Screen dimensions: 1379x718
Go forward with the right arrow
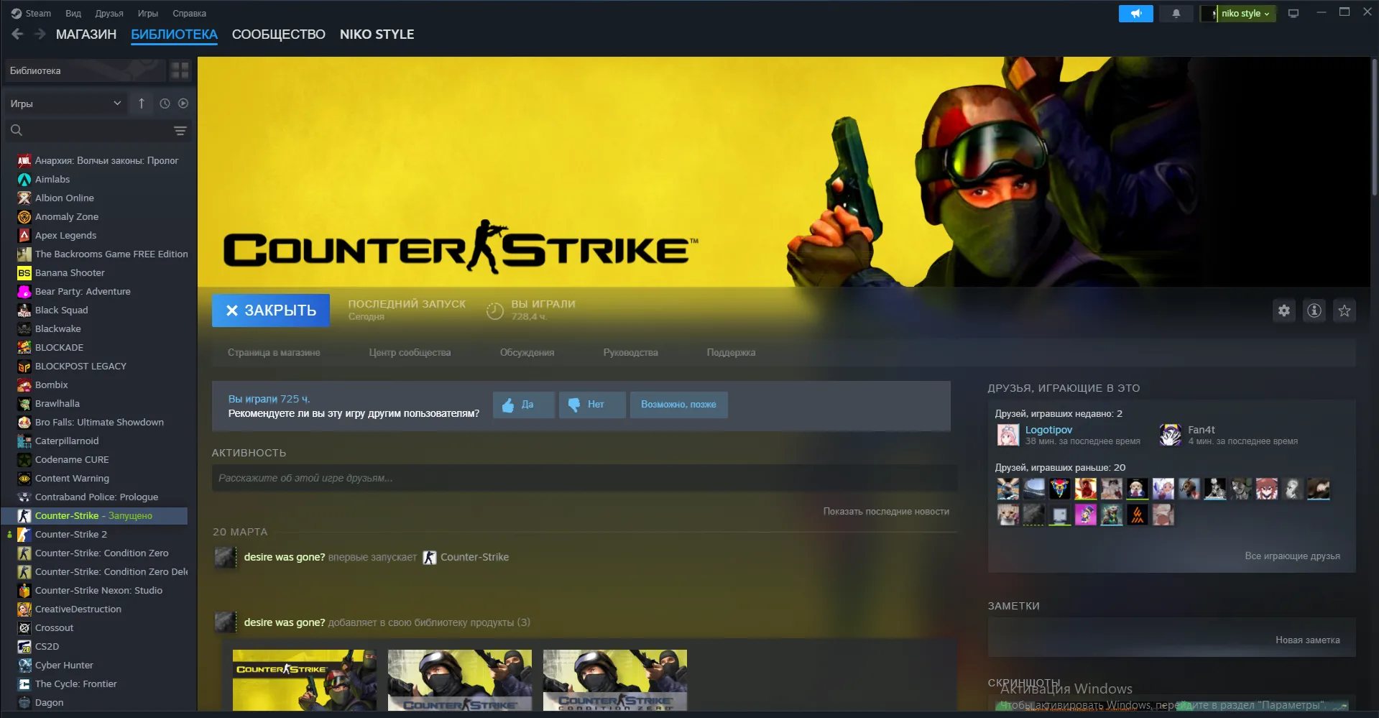[40, 34]
